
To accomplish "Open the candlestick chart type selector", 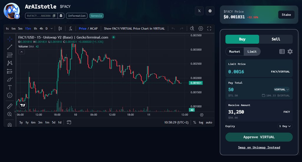I will tap(60, 29).
